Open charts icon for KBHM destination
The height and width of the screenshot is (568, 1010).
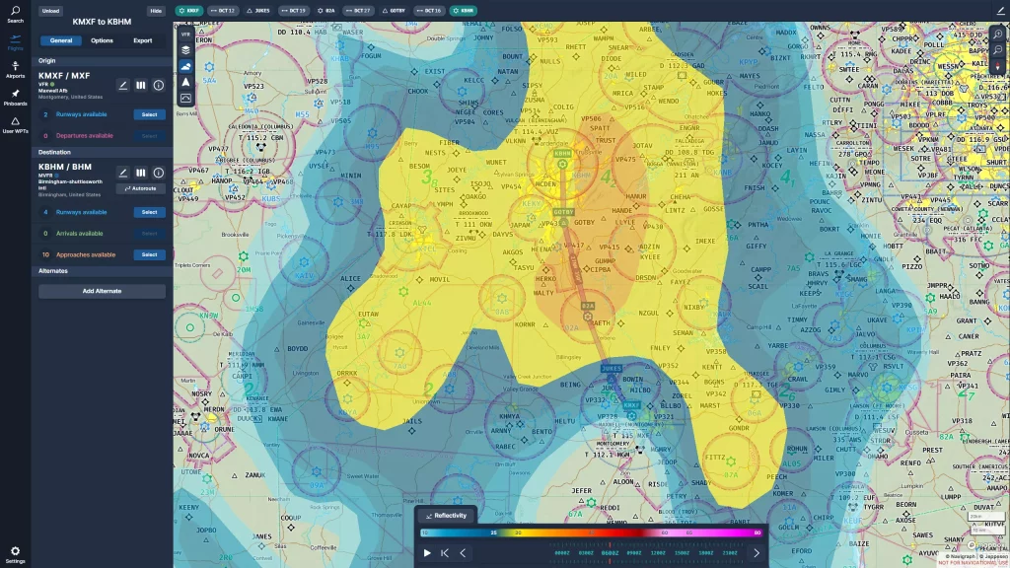click(x=140, y=173)
